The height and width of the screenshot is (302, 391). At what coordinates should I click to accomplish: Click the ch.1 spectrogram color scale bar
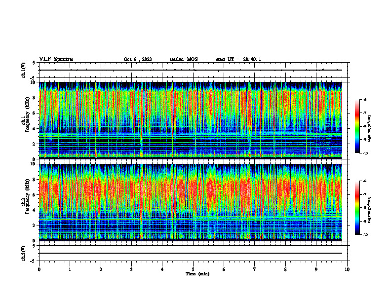pyautogui.click(x=357, y=126)
